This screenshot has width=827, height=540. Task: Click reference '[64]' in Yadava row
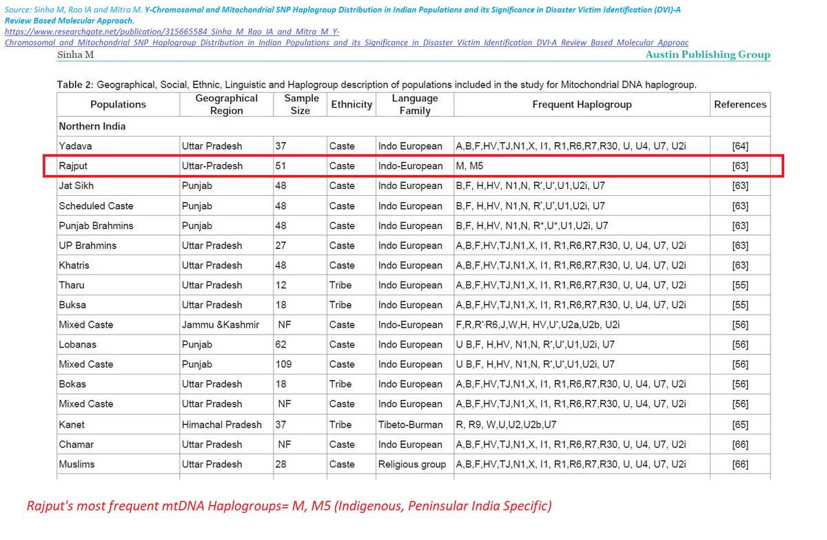pyautogui.click(x=740, y=146)
